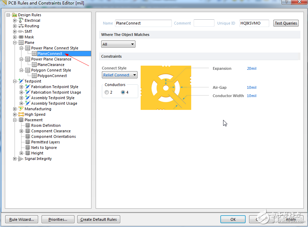This screenshot has width=308, height=227.
Task: Collapse the Plane rules node
Action: click(x=15, y=42)
